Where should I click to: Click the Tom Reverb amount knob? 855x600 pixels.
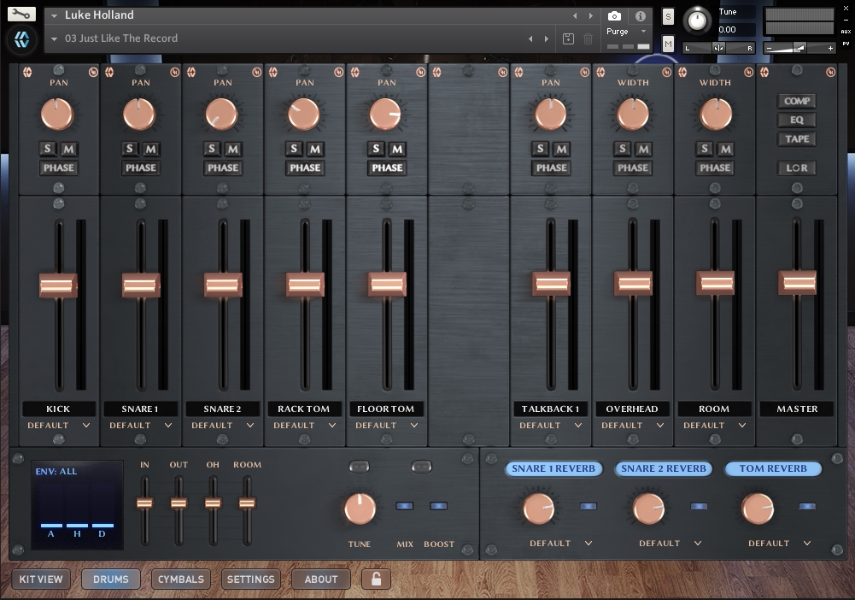[758, 509]
